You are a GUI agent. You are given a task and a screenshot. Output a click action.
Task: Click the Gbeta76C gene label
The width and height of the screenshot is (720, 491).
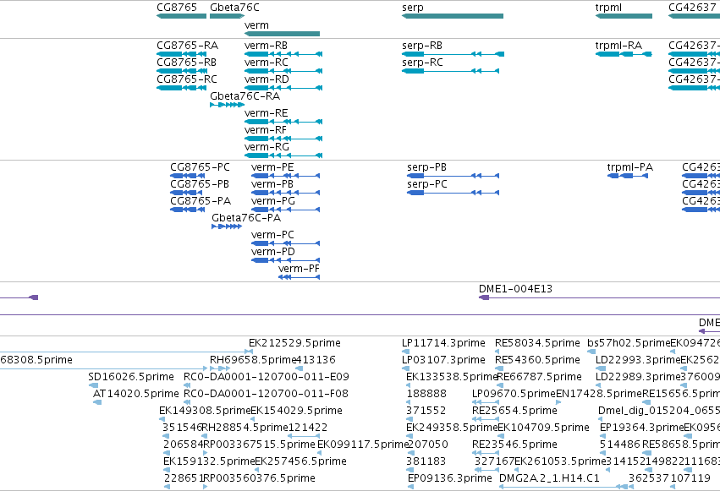[x=234, y=8]
